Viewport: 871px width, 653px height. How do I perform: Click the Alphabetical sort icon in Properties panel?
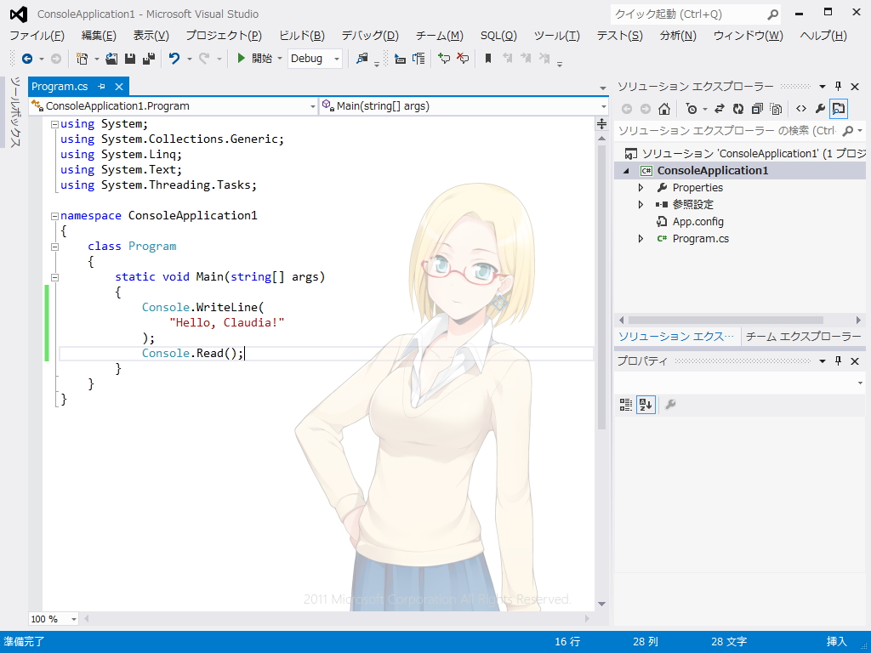tap(646, 404)
